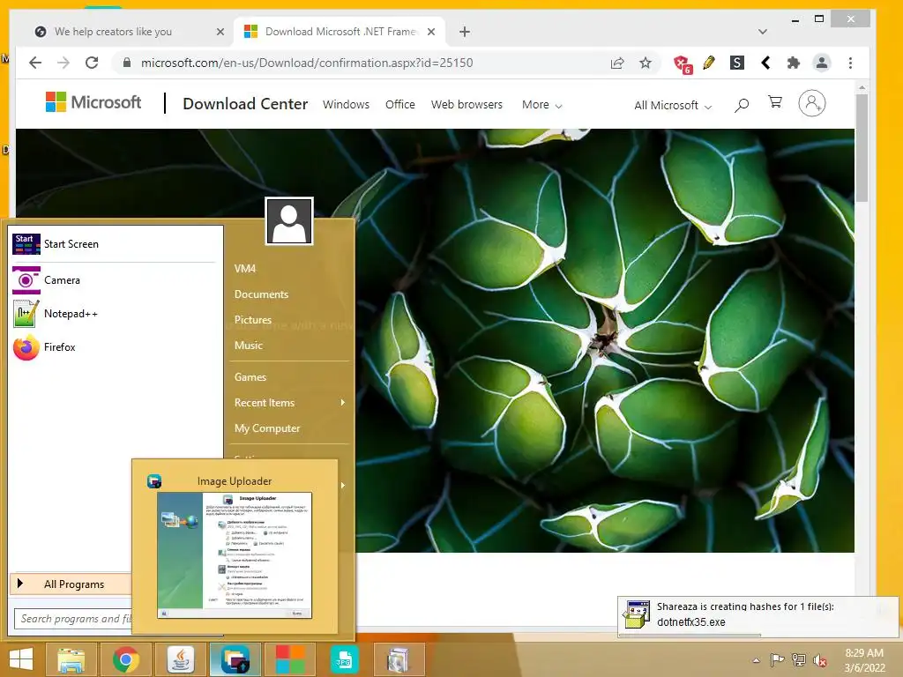Click the browser forward arrow

point(63,63)
